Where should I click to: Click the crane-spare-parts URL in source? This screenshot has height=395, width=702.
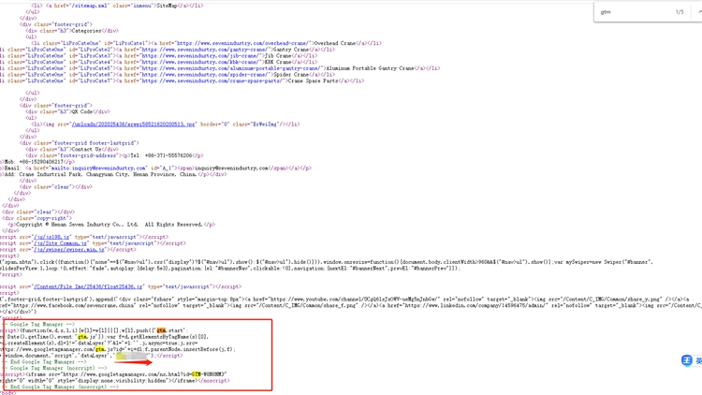tap(213, 81)
